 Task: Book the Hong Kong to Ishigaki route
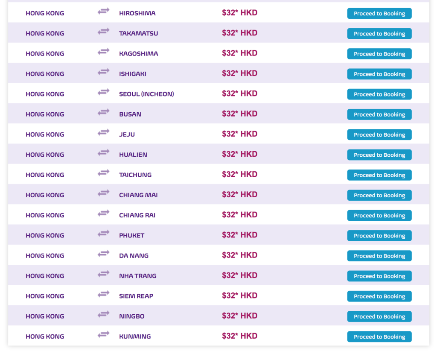pyautogui.click(x=379, y=74)
